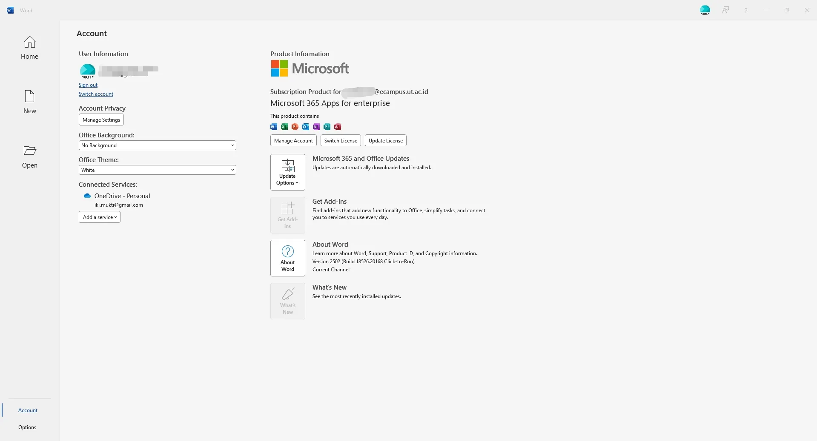The width and height of the screenshot is (817, 441).
Task: Click Version 2502 build text
Action: [364, 262]
